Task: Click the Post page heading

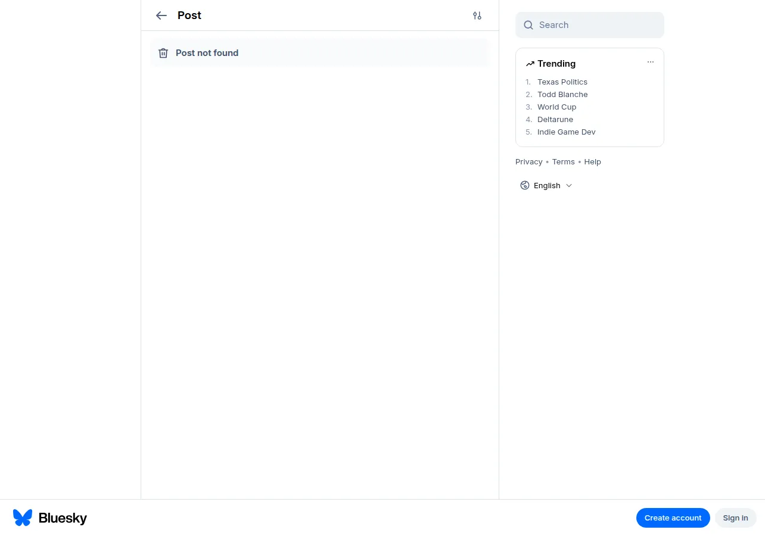Action: (189, 15)
